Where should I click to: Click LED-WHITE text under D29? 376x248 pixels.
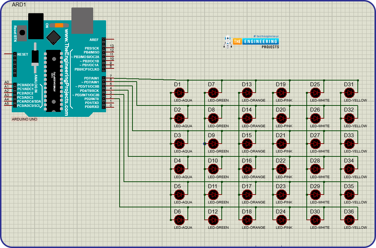(x=320, y=202)
